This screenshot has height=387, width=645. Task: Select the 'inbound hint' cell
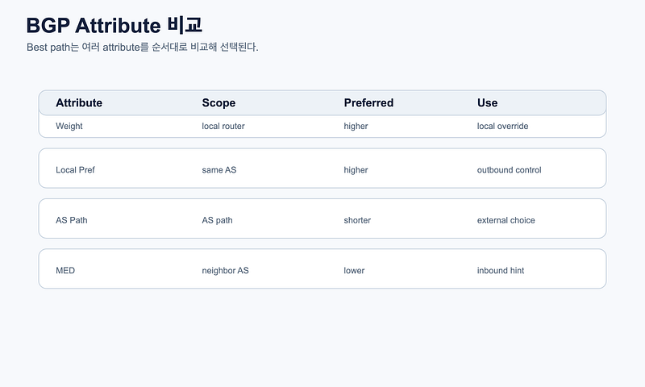point(501,271)
